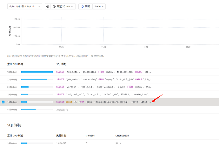Click the 900.00 ms CPU usage bar

pyautogui.click(x=37, y=72)
